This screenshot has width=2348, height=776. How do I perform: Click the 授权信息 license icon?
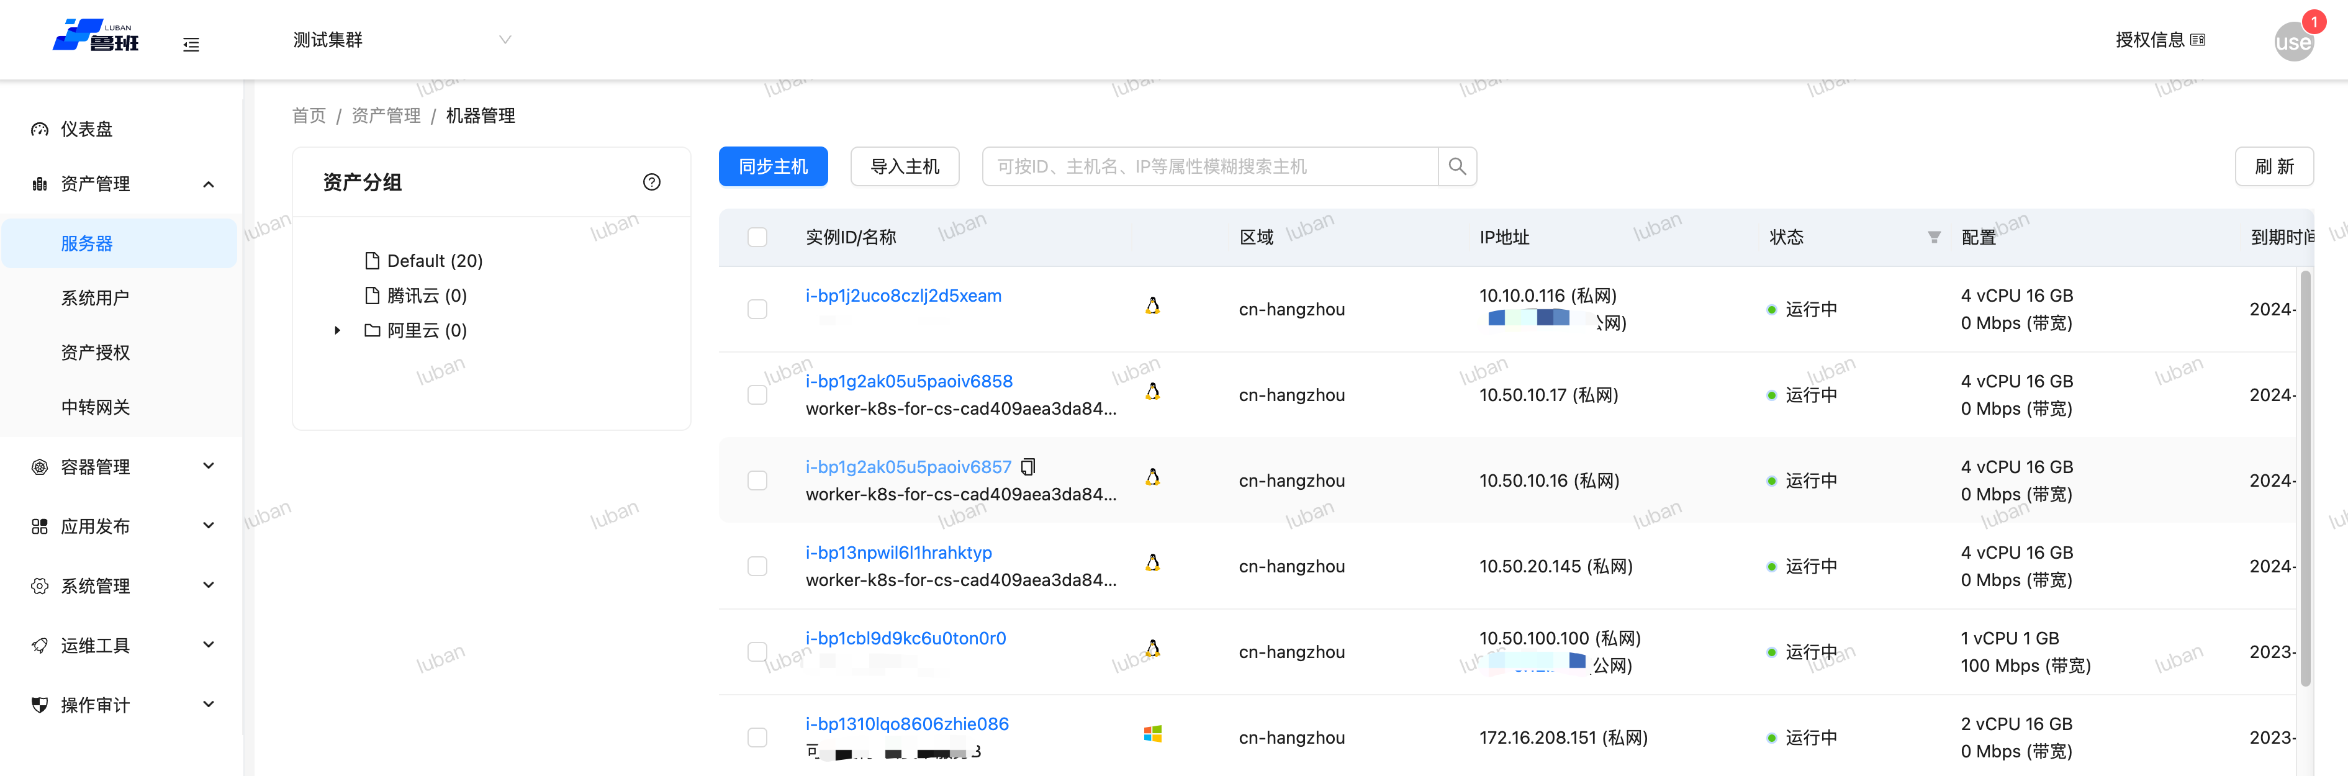[2198, 40]
